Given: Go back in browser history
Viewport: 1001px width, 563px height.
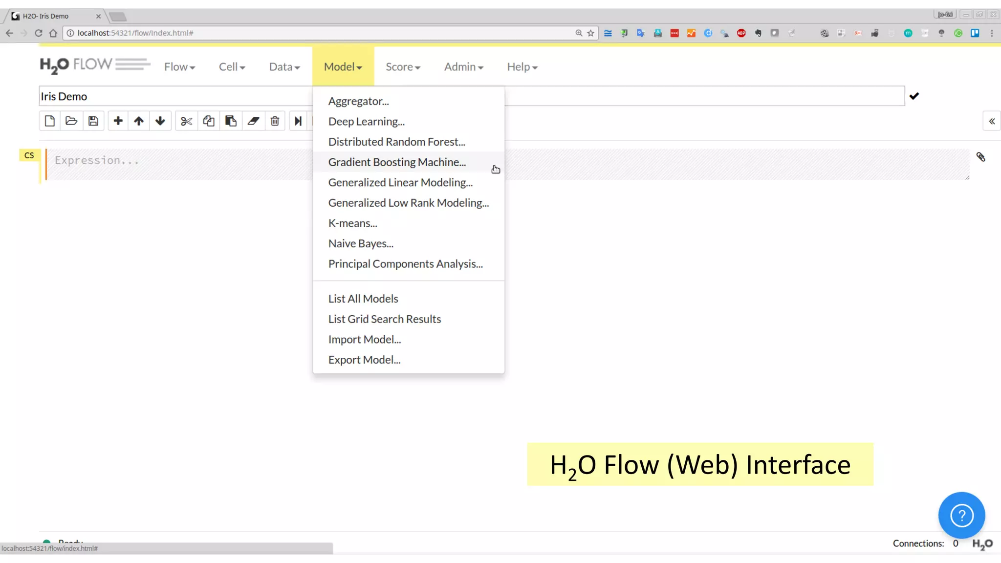Looking at the screenshot, I should [9, 33].
